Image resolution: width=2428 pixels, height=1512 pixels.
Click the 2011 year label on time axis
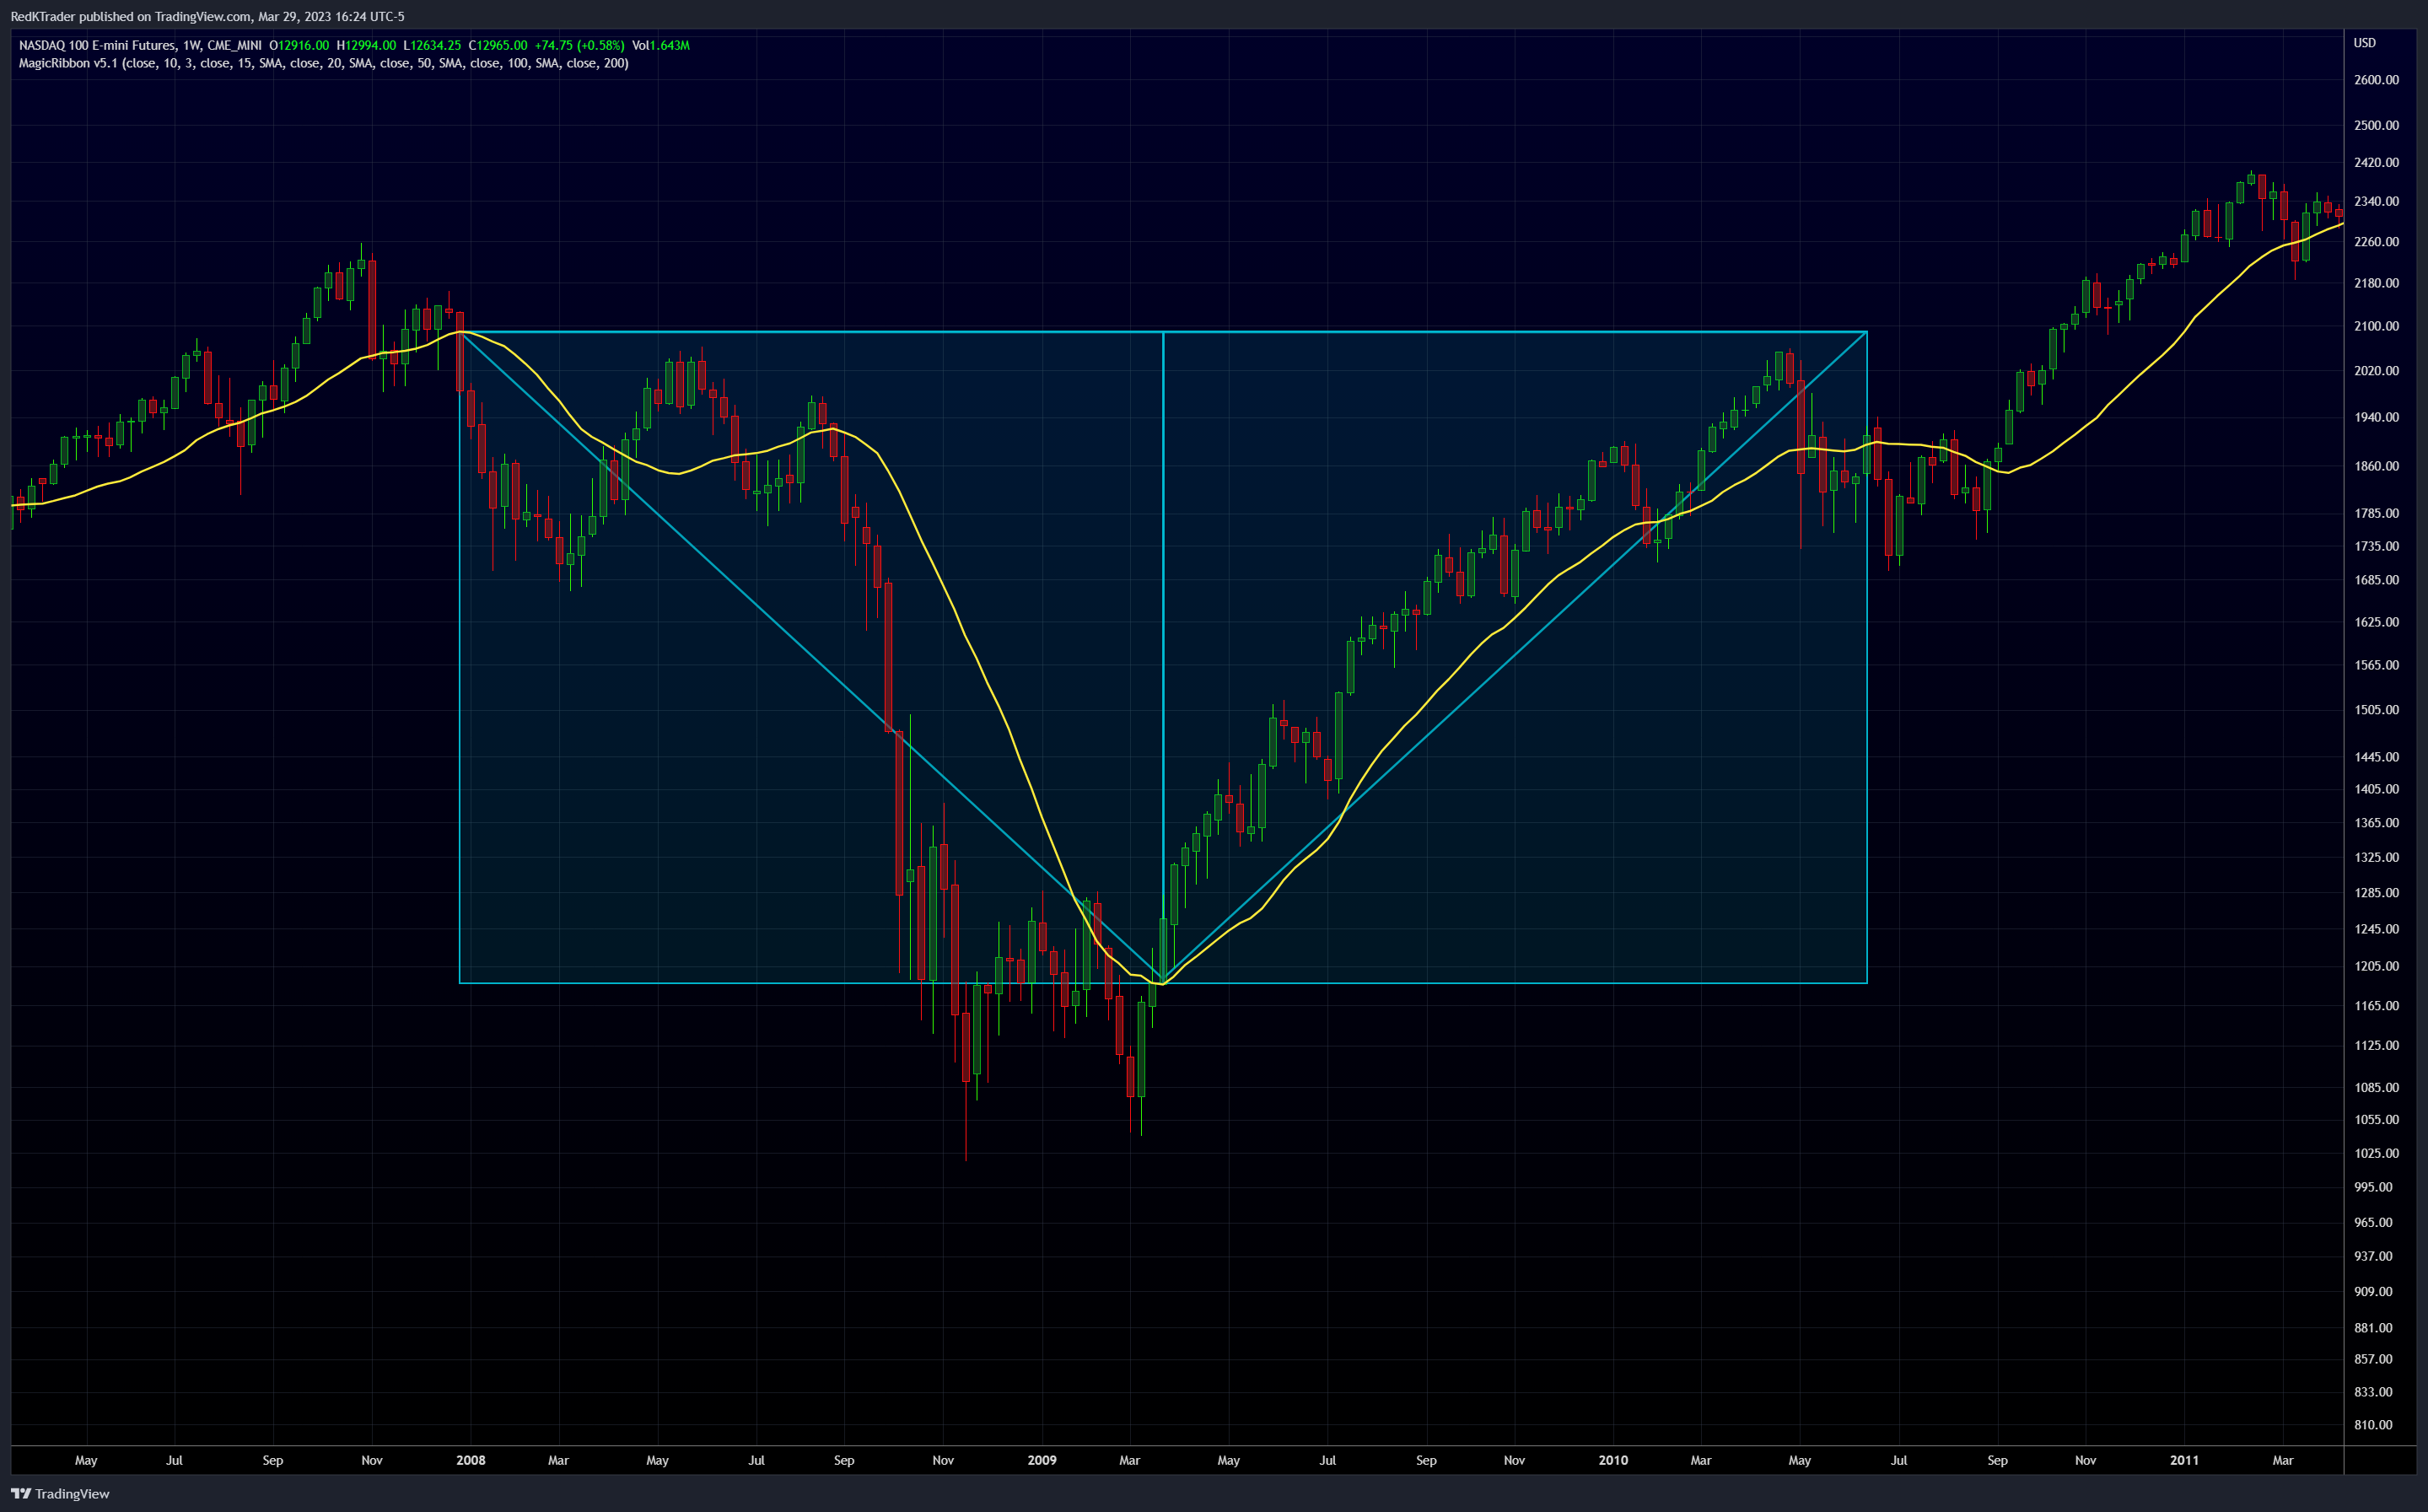[x=2184, y=1460]
